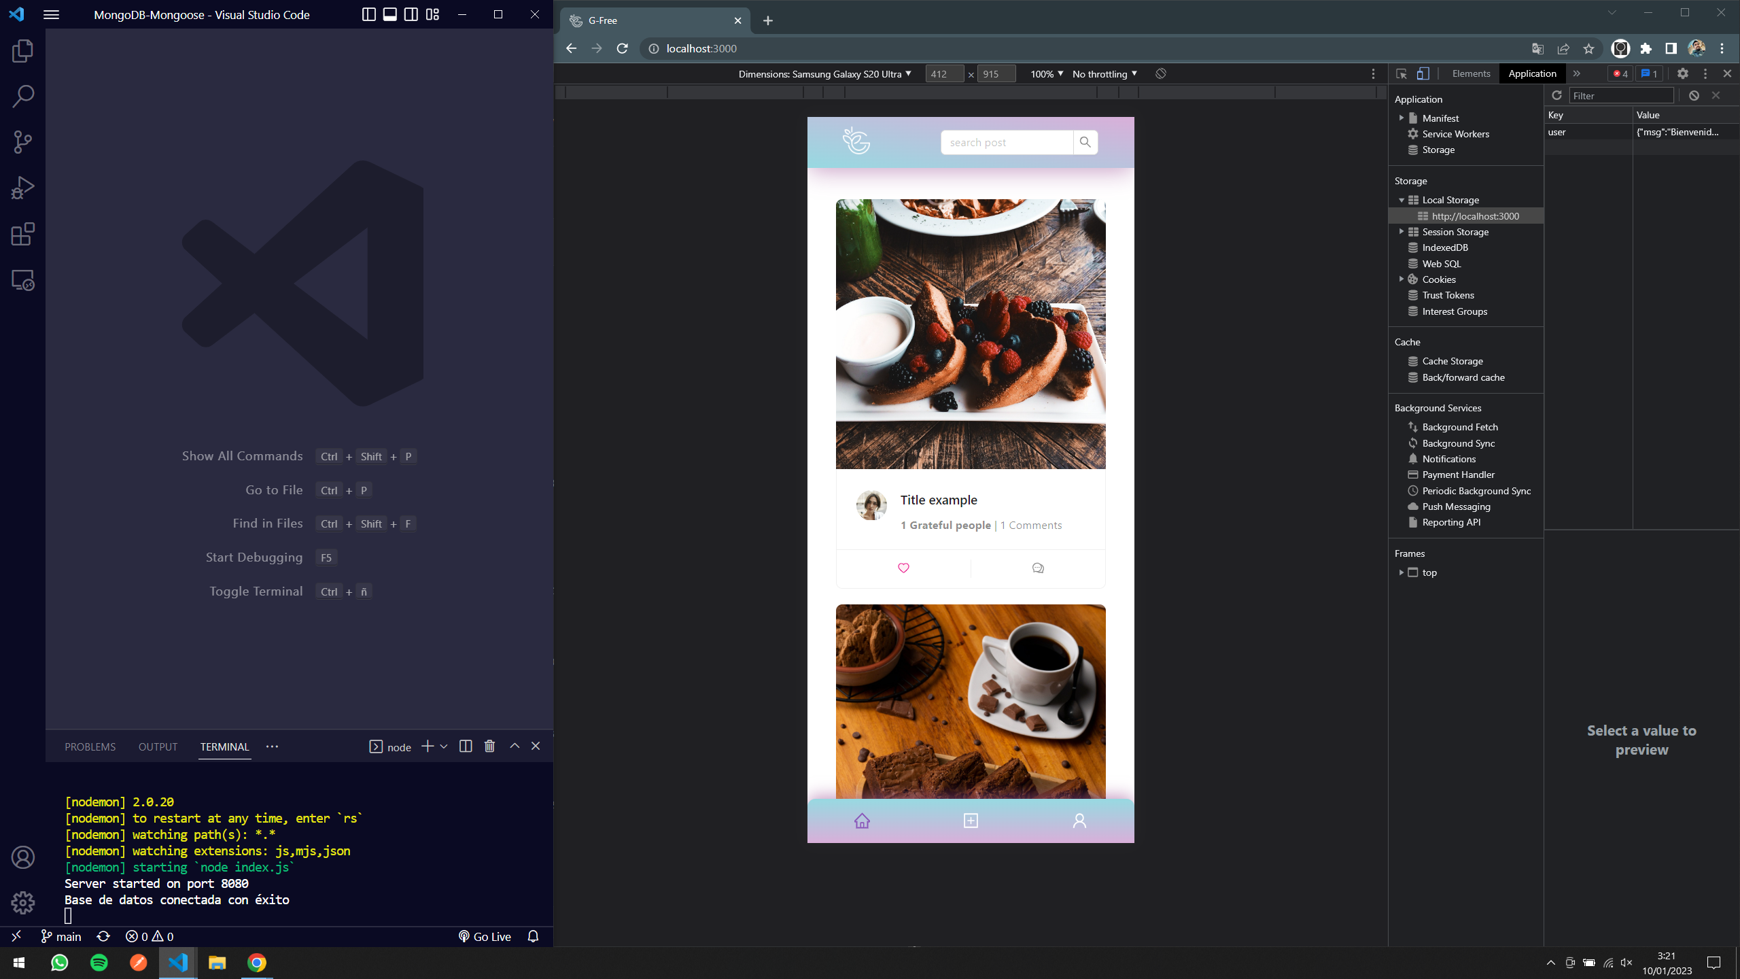Toggle the device toolbar in DevTools
The height and width of the screenshot is (979, 1740).
[1423, 73]
